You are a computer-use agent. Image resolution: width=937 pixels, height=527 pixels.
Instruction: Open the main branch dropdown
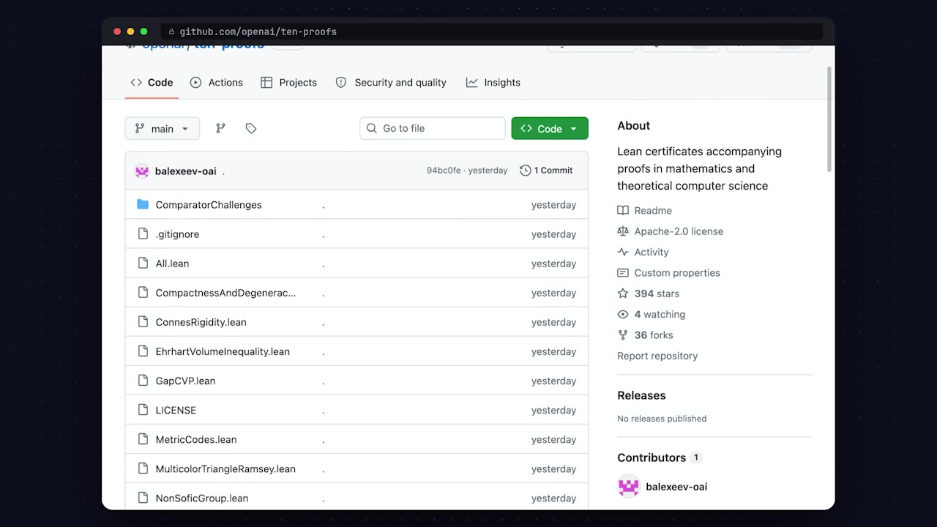click(x=162, y=128)
